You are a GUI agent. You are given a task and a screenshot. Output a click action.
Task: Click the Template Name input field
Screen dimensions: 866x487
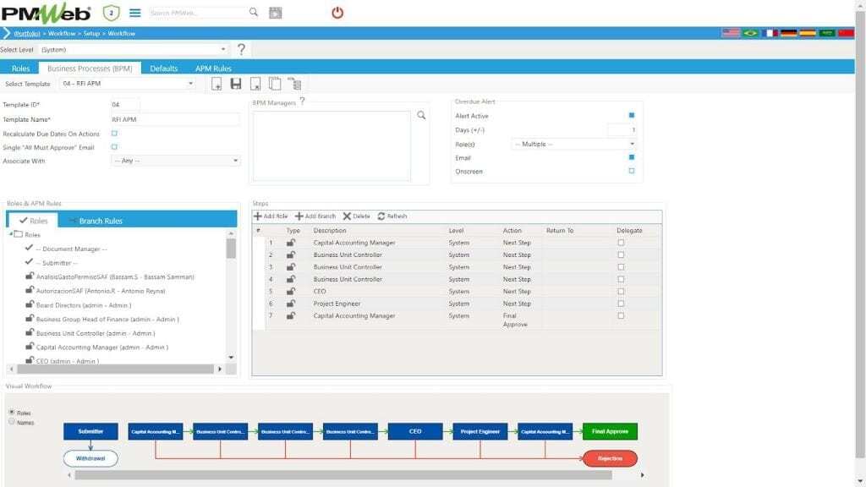click(x=175, y=120)
